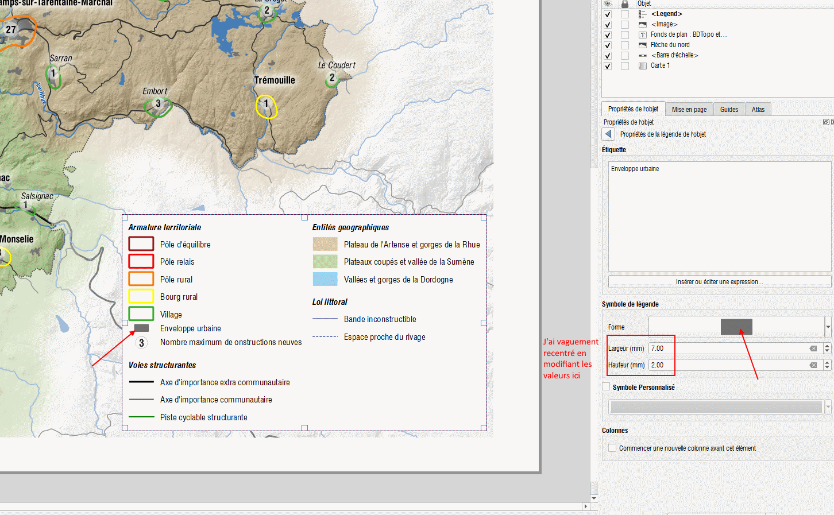The height and width of the screenshot is (515, 834).
Task: Click the blue Vallées et gorges legend patch
Action: coord(325,279)
